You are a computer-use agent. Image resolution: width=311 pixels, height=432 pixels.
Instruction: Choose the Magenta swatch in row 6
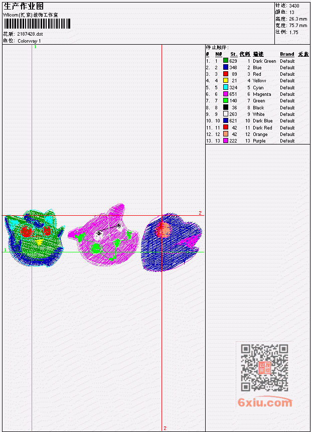226,94
